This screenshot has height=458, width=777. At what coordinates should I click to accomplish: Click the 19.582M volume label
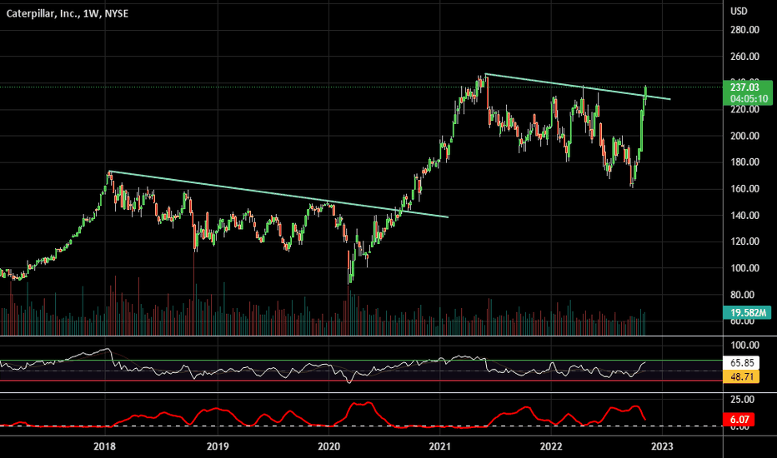pos(748,312)
